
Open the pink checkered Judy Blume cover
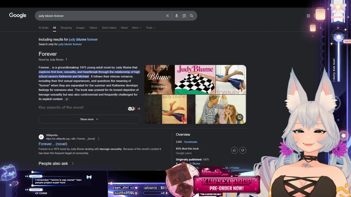195,79
